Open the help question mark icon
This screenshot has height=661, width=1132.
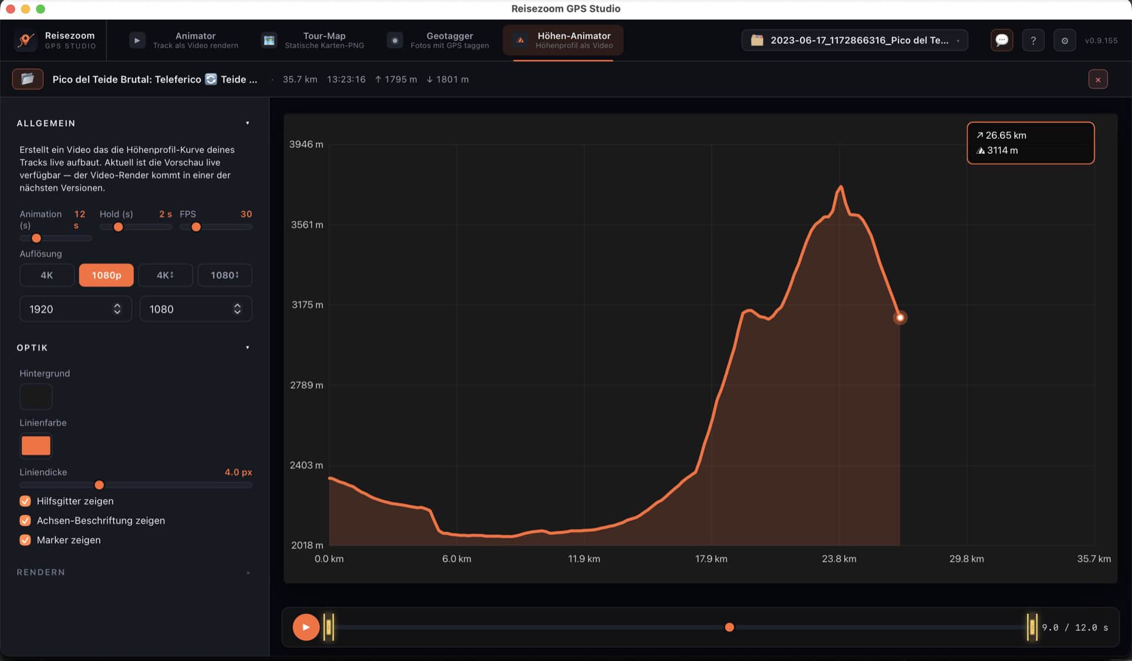(1033, 41)
